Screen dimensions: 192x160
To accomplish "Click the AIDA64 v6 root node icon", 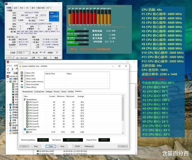I will pyautogui.click(x=8, y=76).
